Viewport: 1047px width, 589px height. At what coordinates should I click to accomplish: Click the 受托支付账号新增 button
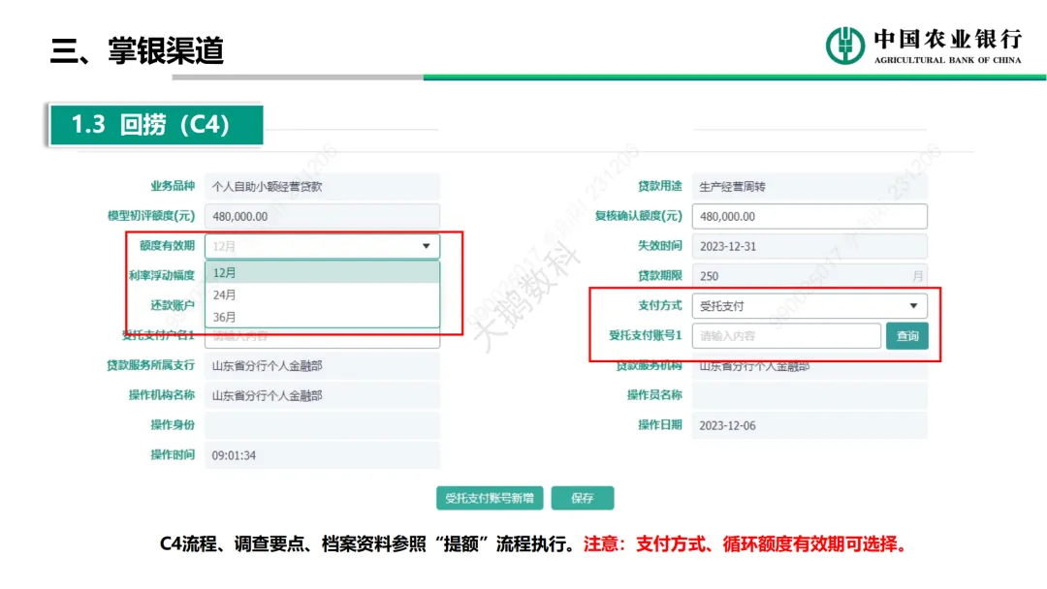pyautogui.click(x=489, y=498)
